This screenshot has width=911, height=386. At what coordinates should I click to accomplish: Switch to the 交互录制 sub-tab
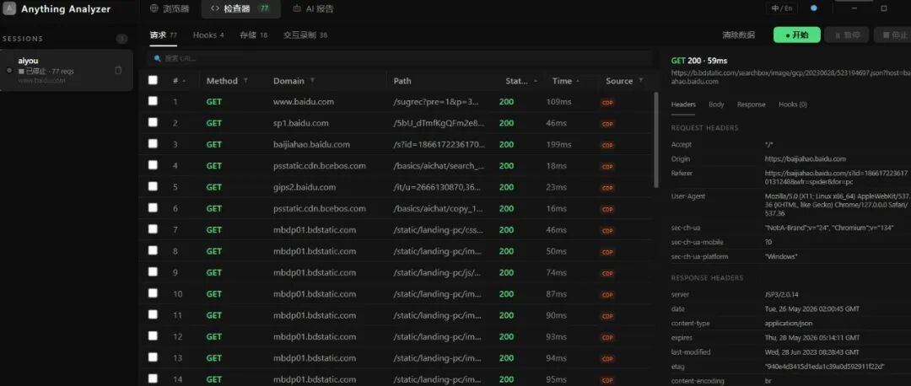click(305, 35)
